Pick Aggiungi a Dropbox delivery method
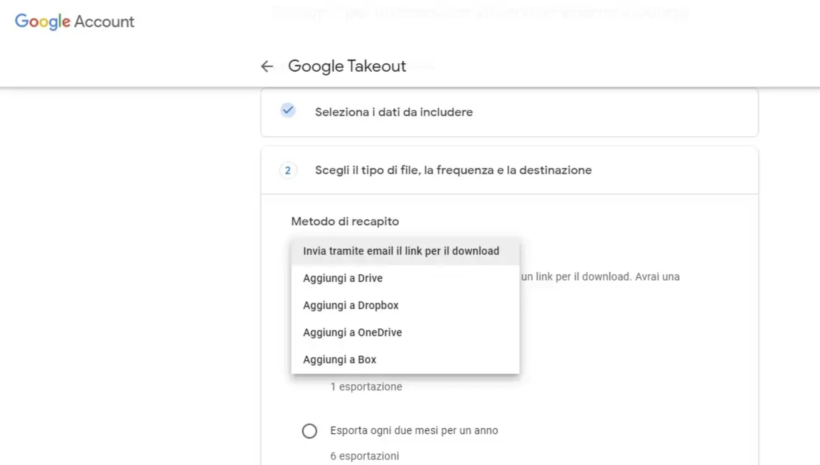The width and height of the screenshot is (820, 465). pos(351,305)
